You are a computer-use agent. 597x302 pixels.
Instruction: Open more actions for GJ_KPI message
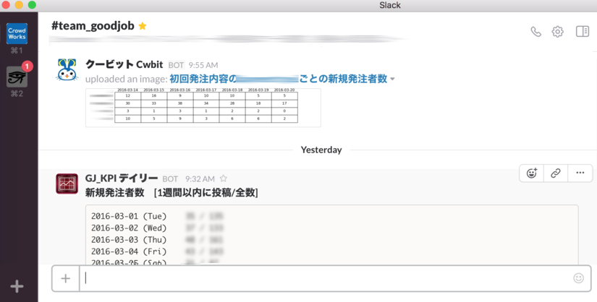click(580, 173)
